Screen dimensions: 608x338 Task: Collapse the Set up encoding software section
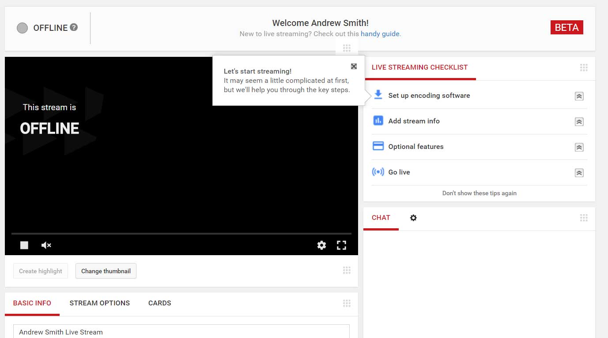point(579,96)
